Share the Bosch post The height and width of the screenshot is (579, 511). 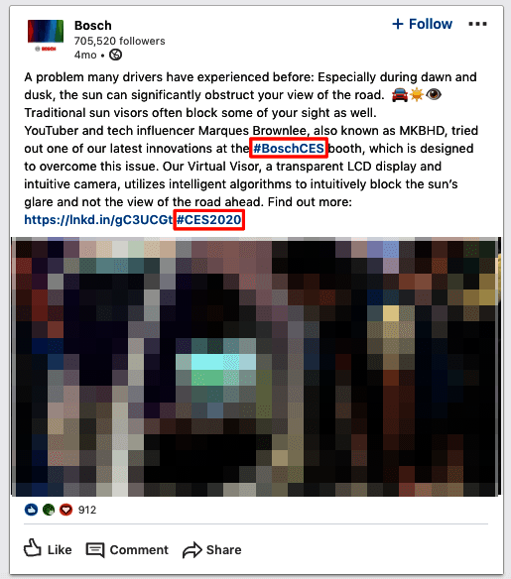(x=212, y=550)
